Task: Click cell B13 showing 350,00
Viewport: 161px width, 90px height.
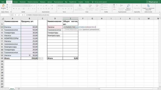Action: pos(29,58)
